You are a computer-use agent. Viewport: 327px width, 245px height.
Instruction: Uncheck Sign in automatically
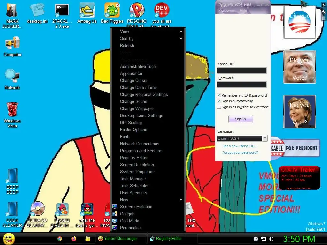click(x=219, y=101)
